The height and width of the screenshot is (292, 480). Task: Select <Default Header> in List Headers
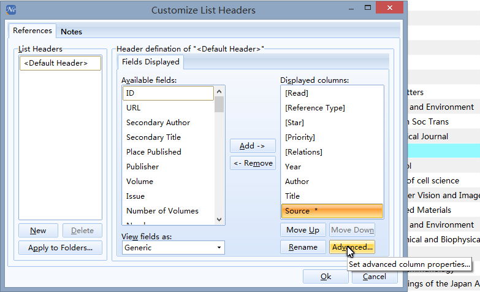coord(60,63)
